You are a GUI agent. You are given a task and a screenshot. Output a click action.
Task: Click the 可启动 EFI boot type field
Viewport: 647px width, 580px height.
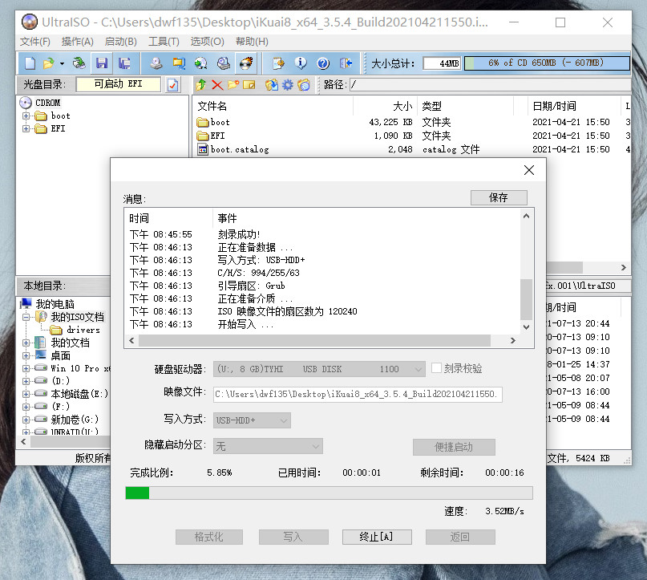(x=119, y=84)
